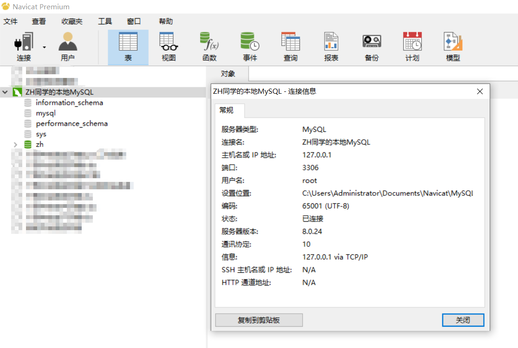The width and height of the screenshot is (518, 348).
Task: Click the 服务器类型 label
Action: click(240, 129)
